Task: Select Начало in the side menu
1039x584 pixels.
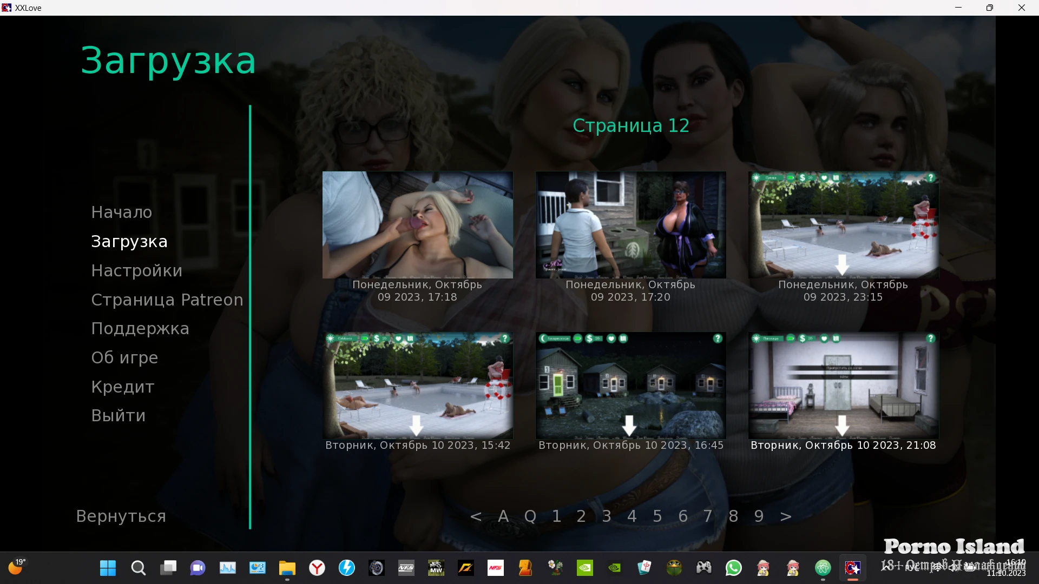Action: [121, 212]
